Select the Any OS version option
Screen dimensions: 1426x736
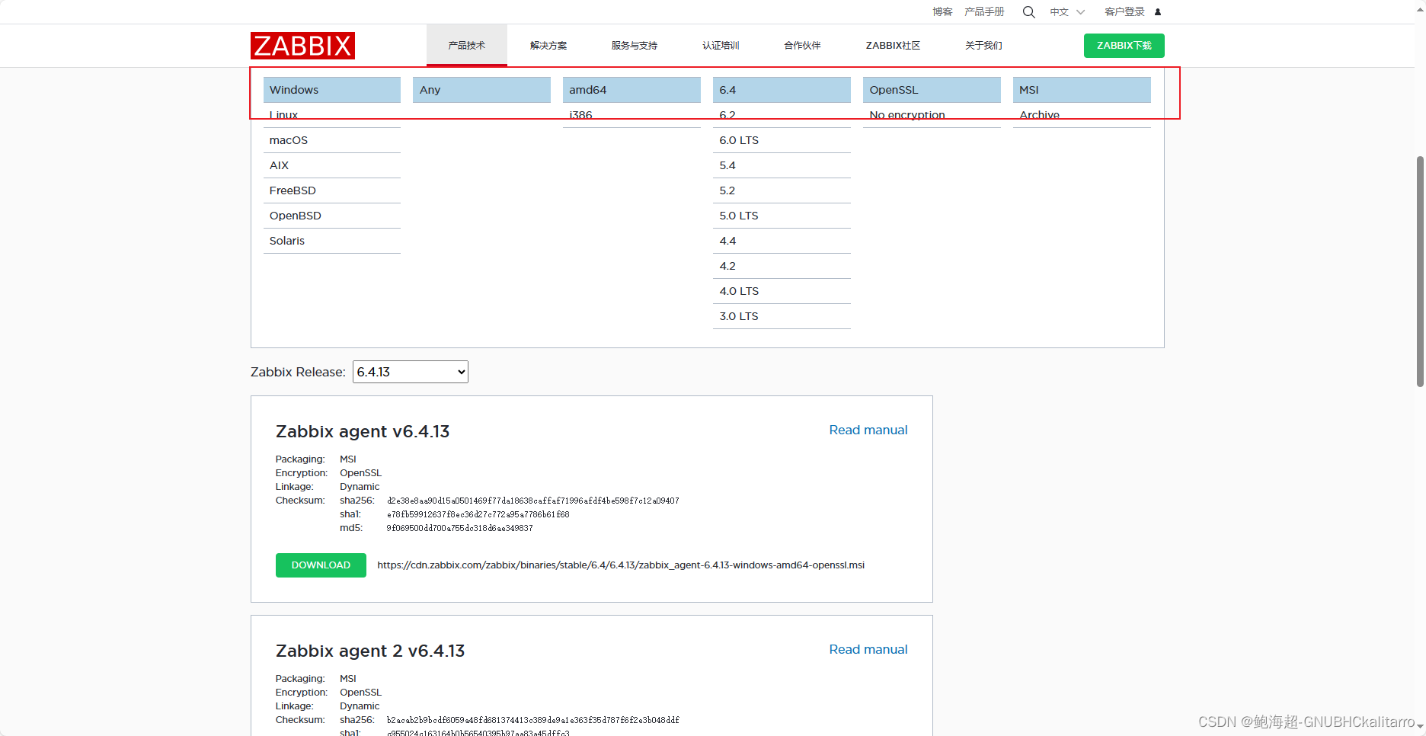coord(482,90)
